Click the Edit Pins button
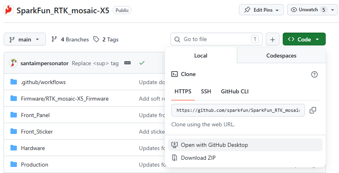Viewport: 339px width, 173px height. coord(261,10)
